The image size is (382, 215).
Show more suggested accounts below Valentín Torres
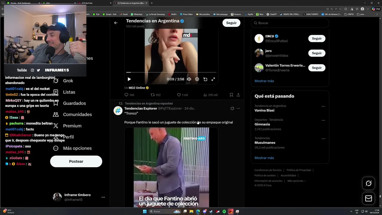click(x=264, y=81)
